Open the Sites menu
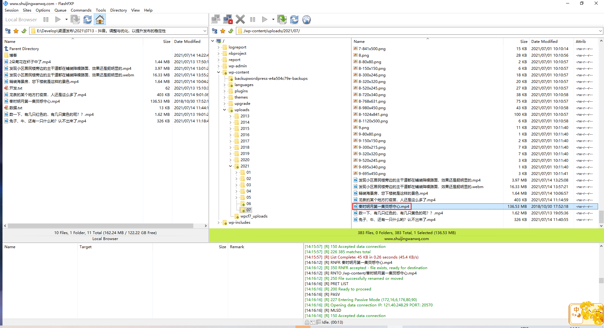The width and height of the screenshot is (604, 328). pos(27,10)
